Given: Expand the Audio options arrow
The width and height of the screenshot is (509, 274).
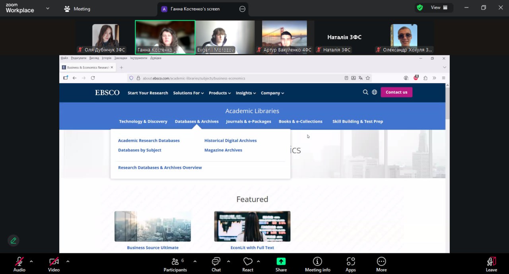Looking at the screenshot, I should (x=31, y=261).
